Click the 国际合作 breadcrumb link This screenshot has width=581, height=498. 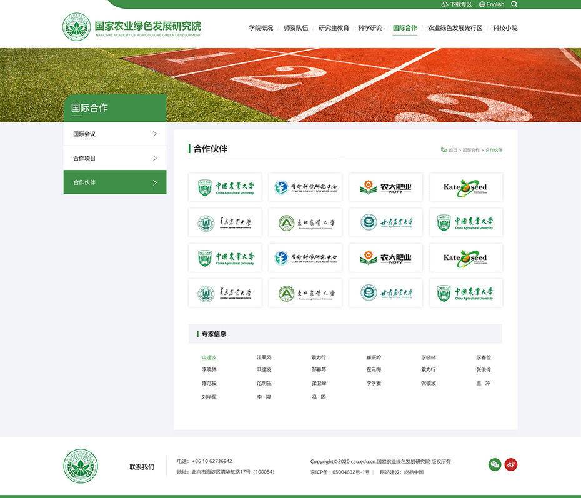point(471,151)
